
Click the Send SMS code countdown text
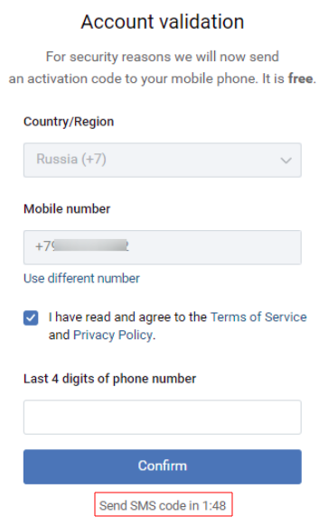163,505
